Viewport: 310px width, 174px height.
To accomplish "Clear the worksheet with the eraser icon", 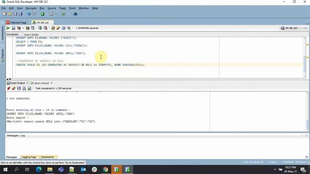I will [x=58, y=28].
